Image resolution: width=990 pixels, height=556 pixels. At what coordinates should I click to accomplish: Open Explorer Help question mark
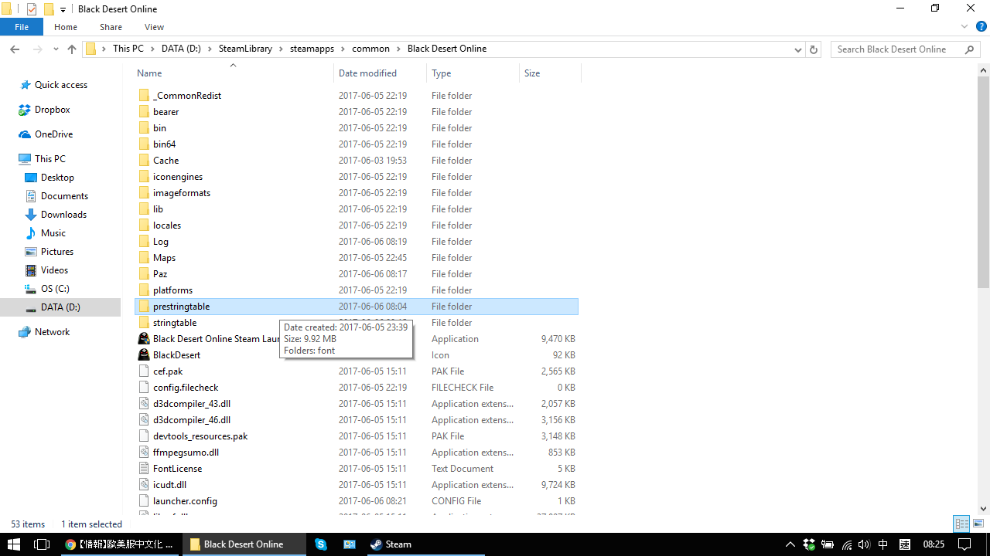coord(980,27)
